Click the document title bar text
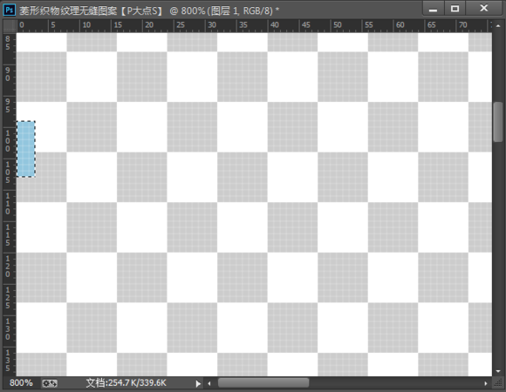Screen dimensions: 506x392 point(149,10)
